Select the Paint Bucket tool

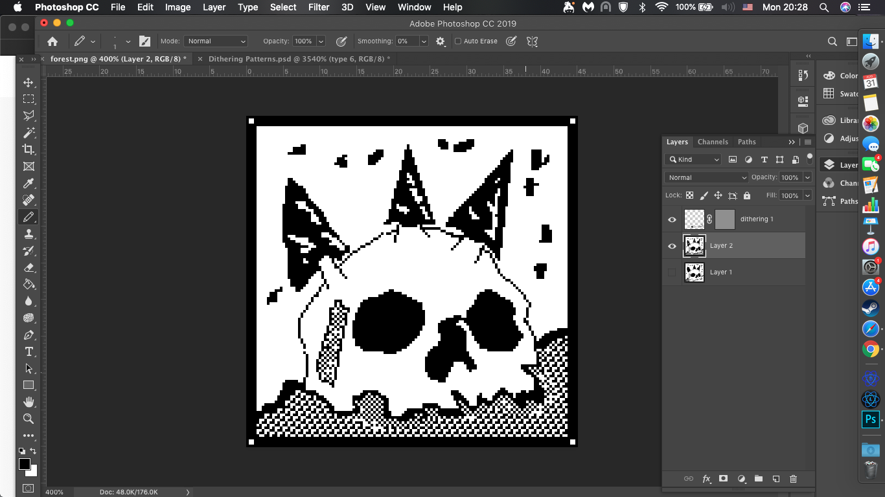(x=29, y=284)
